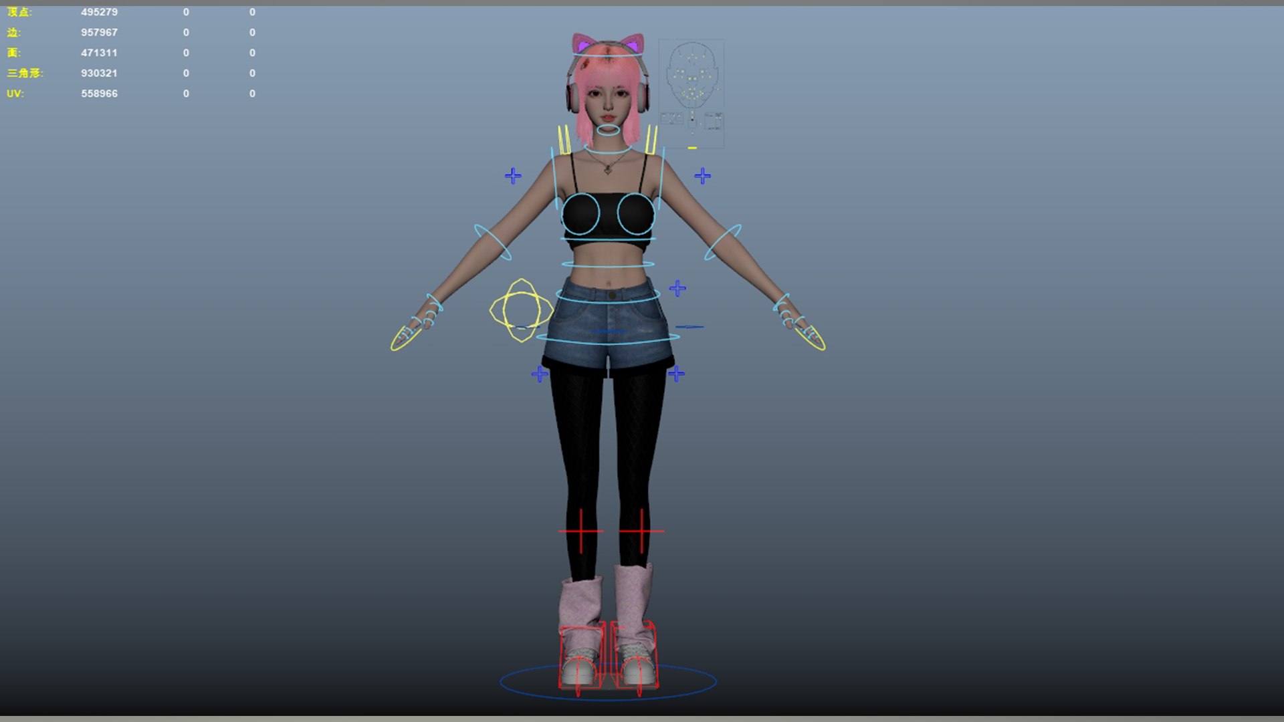Select the cyan waist ring above navel

pyautogui.click(x=608, y=264)
